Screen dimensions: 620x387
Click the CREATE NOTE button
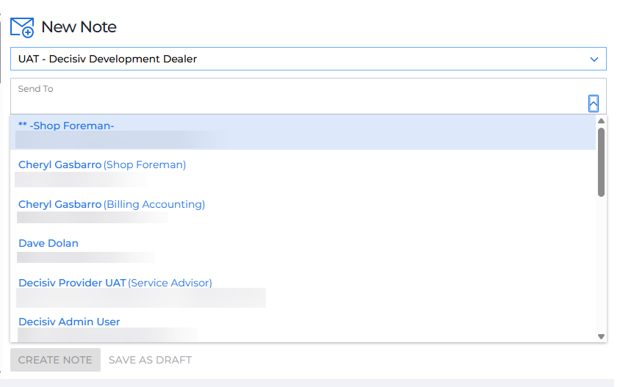[x=55, y=360]
